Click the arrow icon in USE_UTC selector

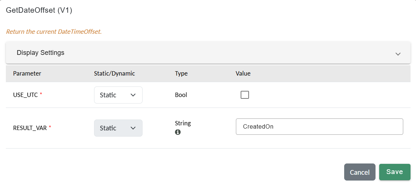[x=133, y=95]
